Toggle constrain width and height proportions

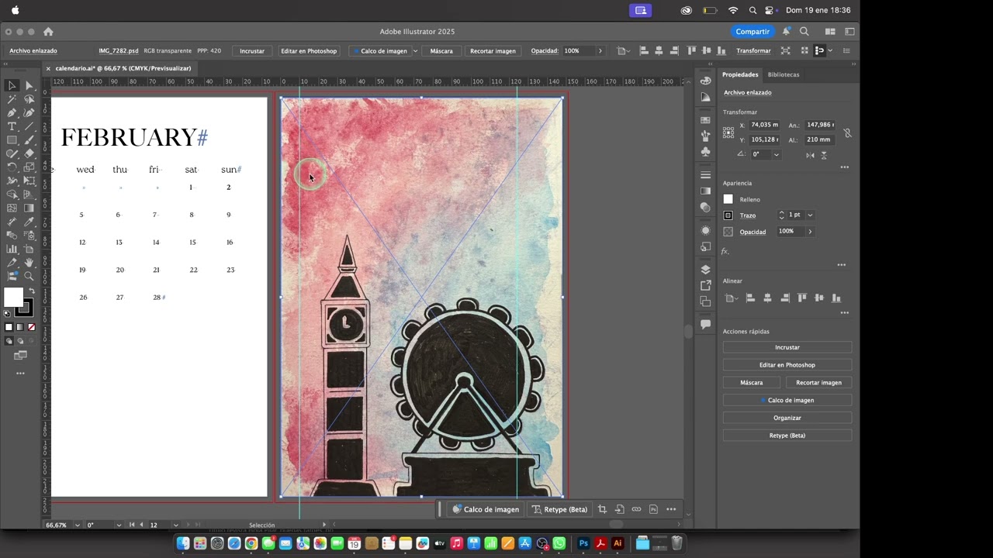(x=847, y=133)
